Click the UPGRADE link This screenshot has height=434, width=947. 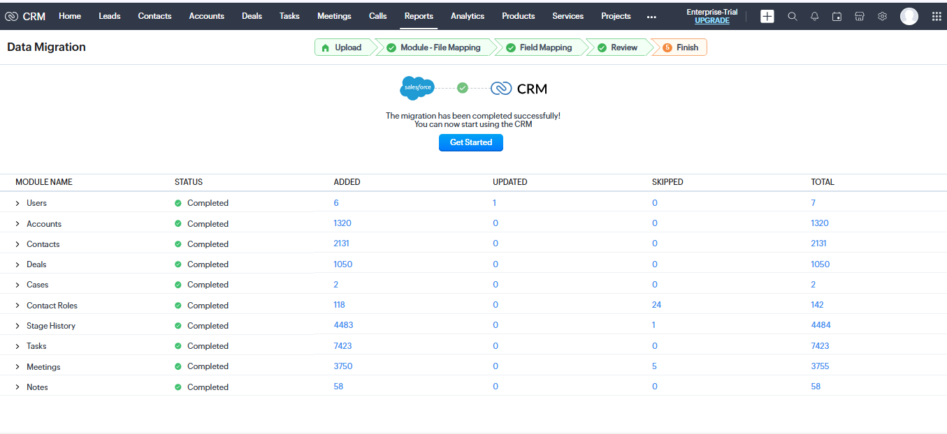pos(711,21)
